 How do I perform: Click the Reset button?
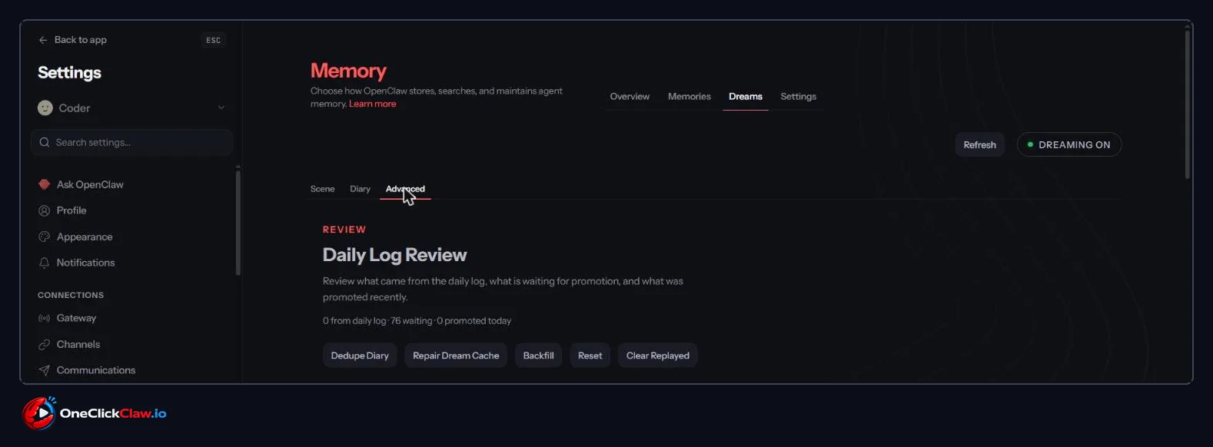pyautogui.click(x=590, y=356)
